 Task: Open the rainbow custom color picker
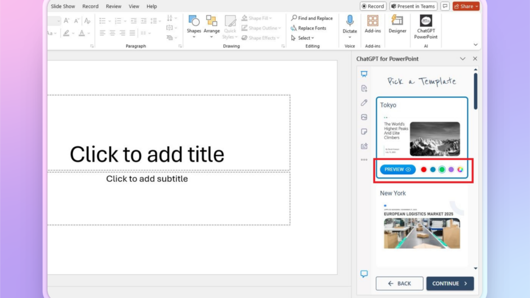point(460,170)
